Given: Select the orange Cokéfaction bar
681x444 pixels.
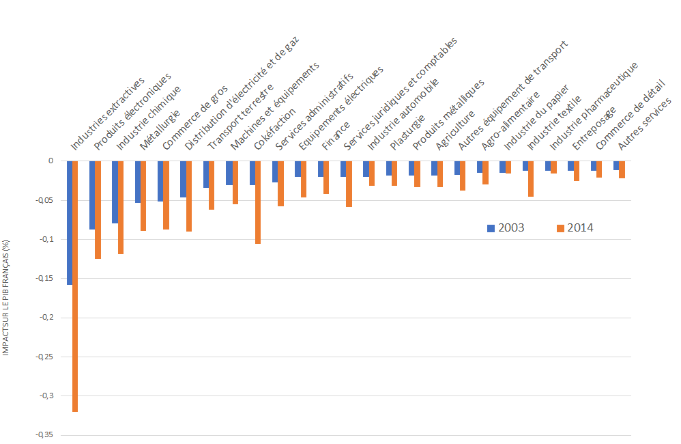Looking at the screenshot, I should tap(257, 202).
